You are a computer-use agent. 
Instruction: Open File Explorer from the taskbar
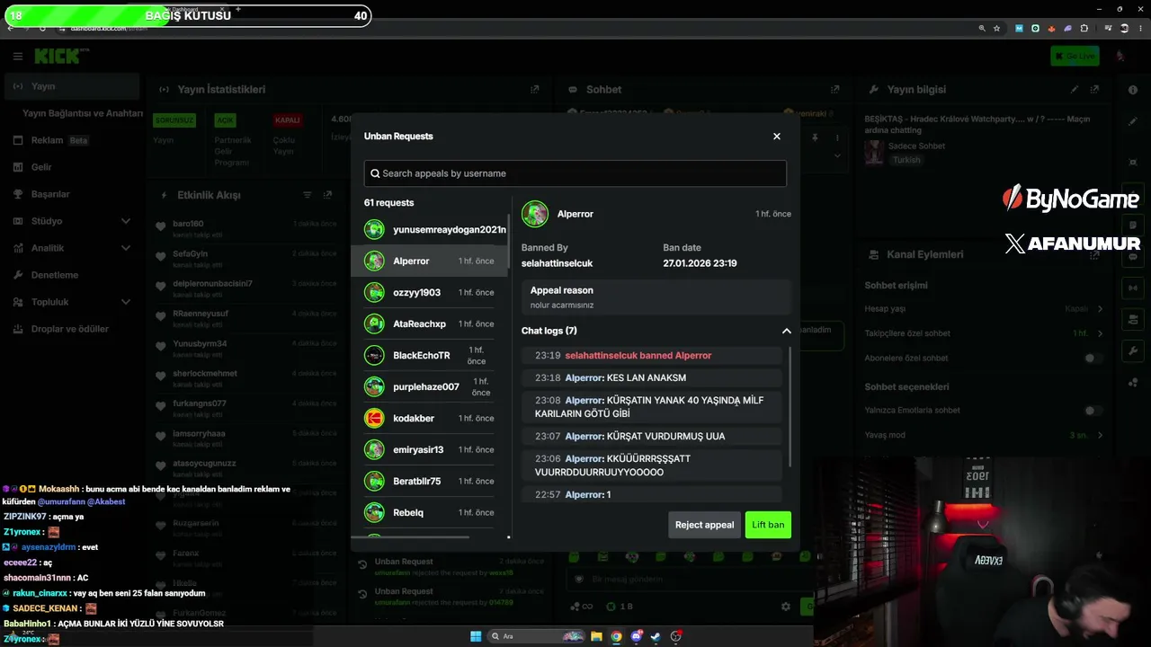pyautogui.click(x=595, y=636)
